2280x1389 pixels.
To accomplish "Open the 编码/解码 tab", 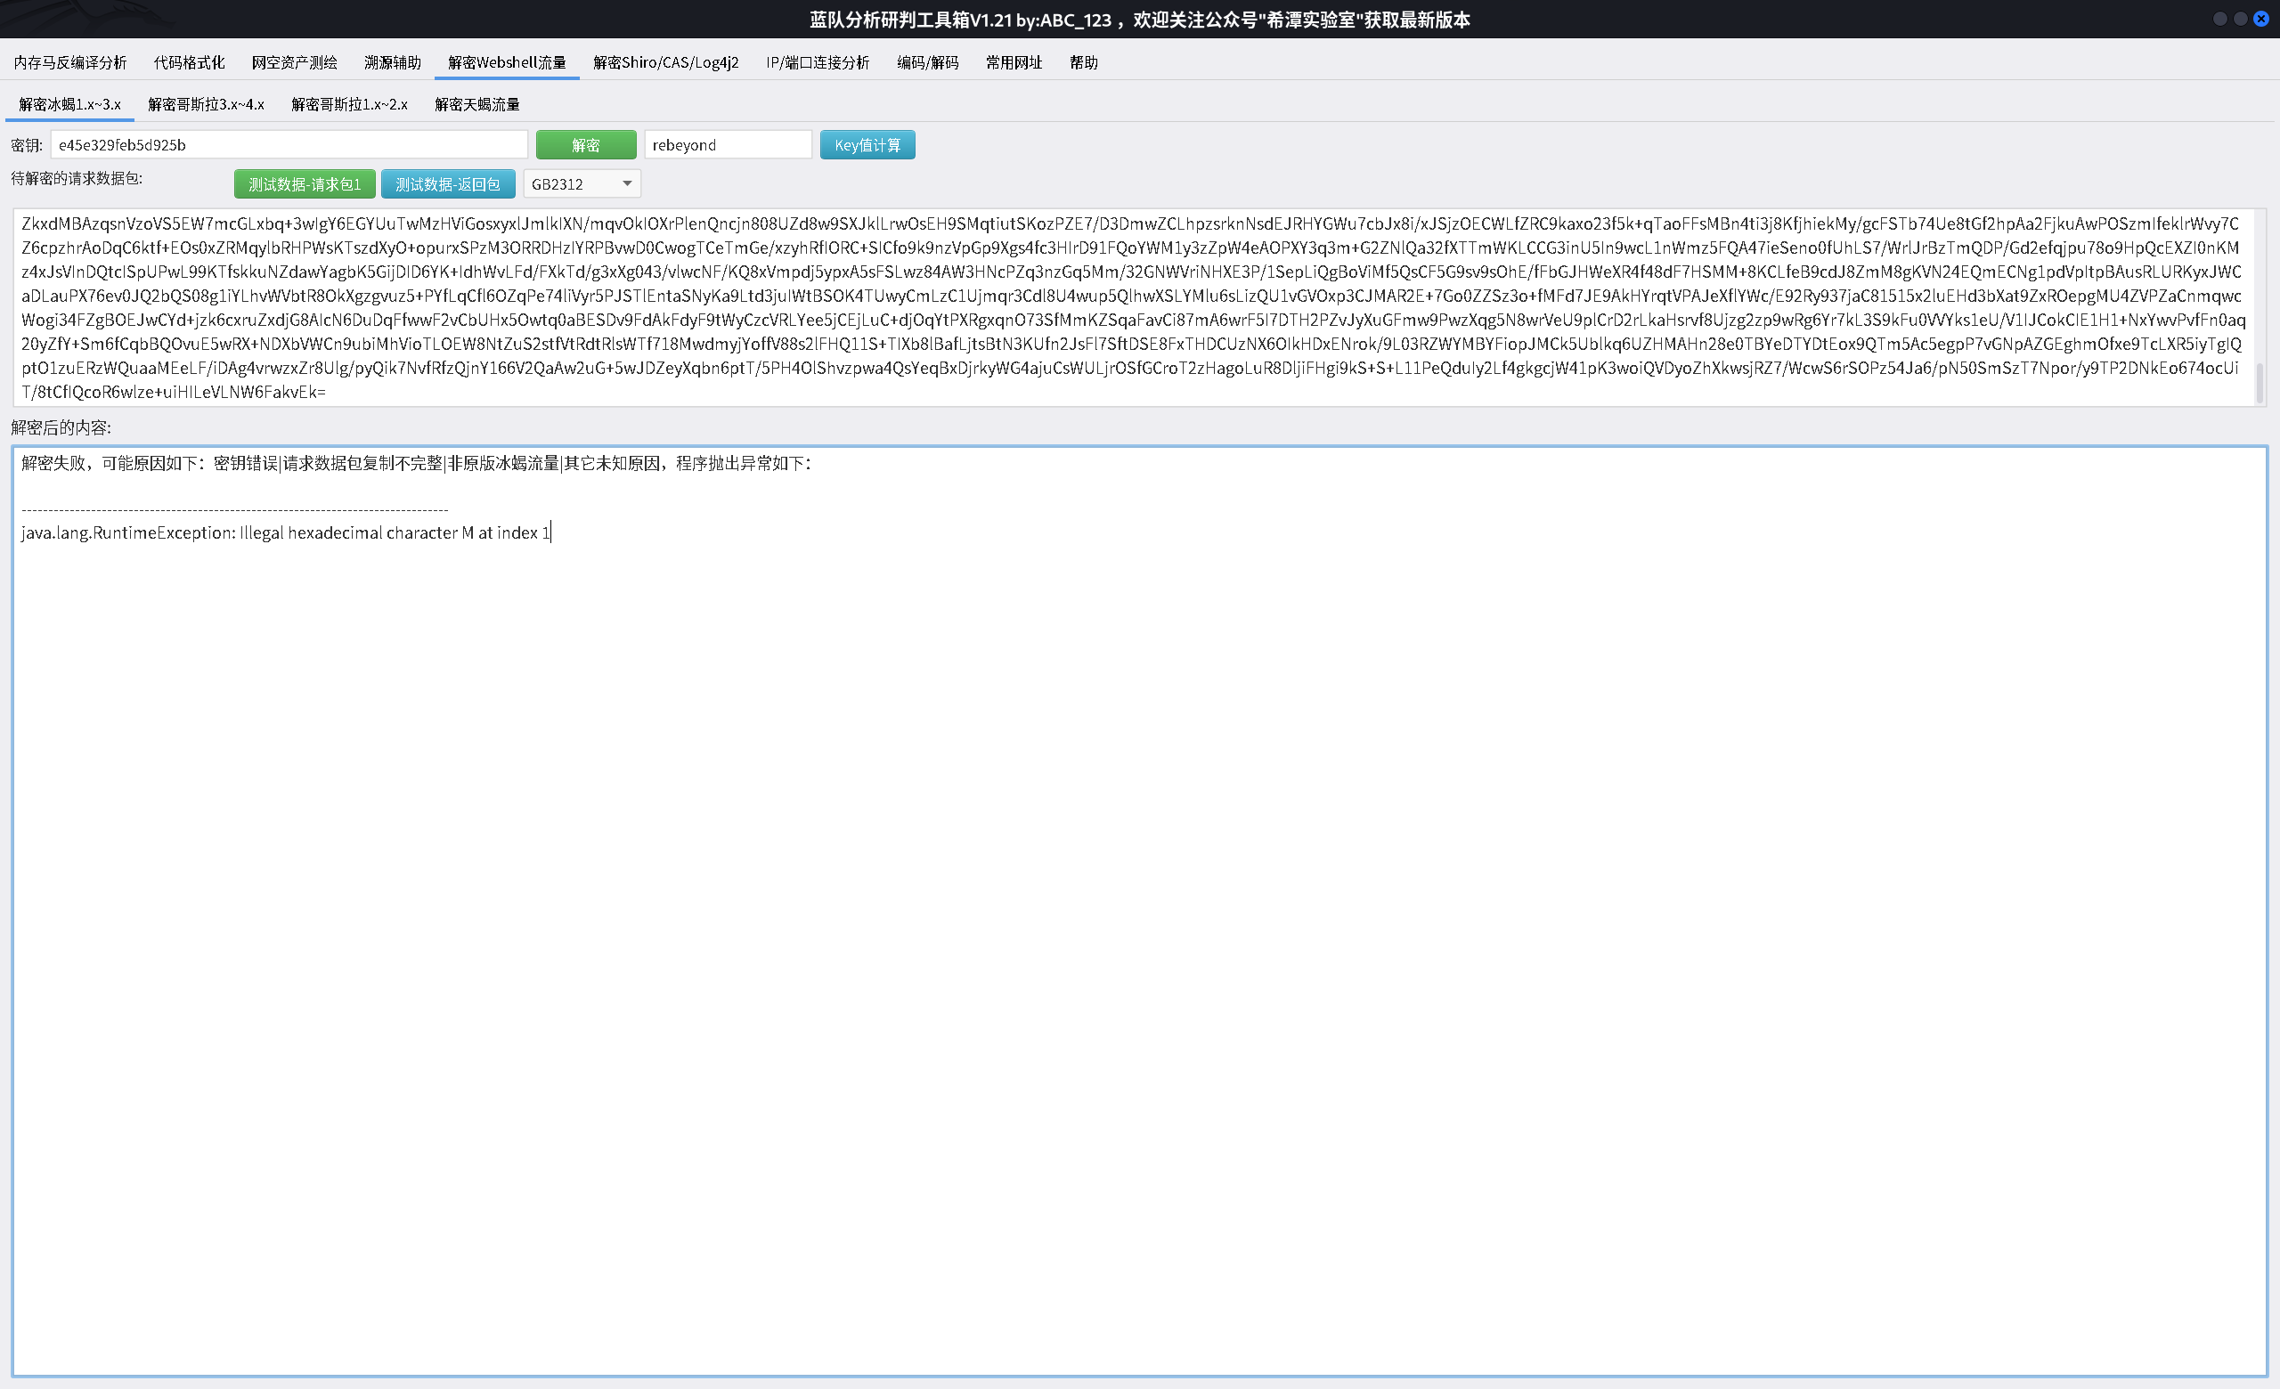I will [927, 62].
